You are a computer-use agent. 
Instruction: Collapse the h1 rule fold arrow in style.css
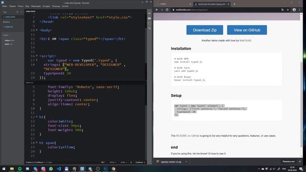(37, 117)
